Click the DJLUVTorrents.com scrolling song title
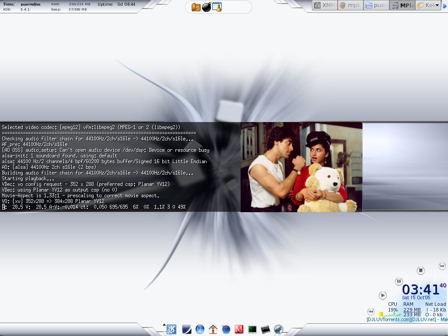The image size is (448, 336). [x=407, y=319]
